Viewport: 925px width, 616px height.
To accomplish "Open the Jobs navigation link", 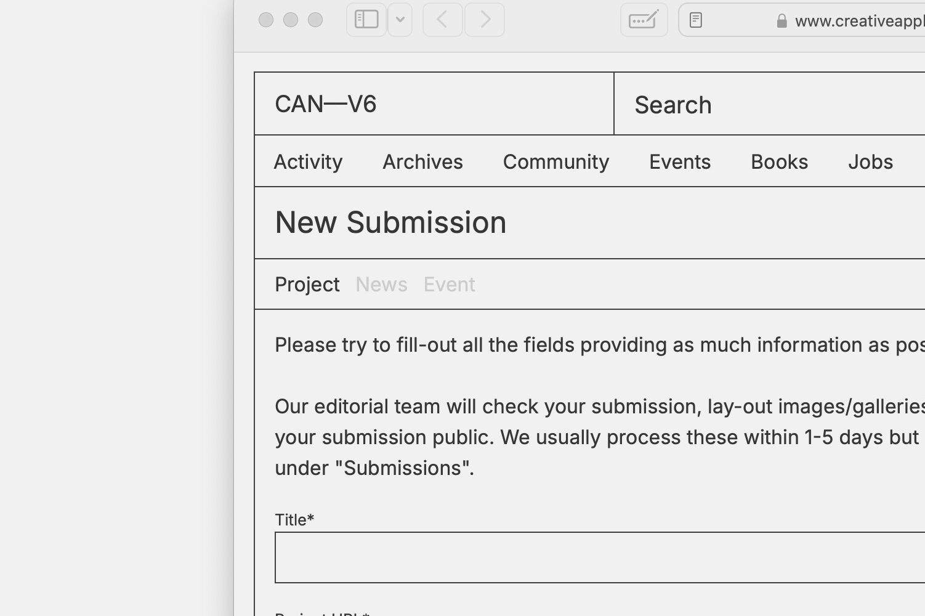I will [x=870, y=162].
